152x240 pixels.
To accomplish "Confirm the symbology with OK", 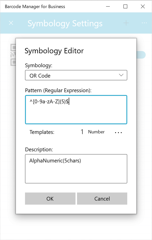I will [50, 199].
